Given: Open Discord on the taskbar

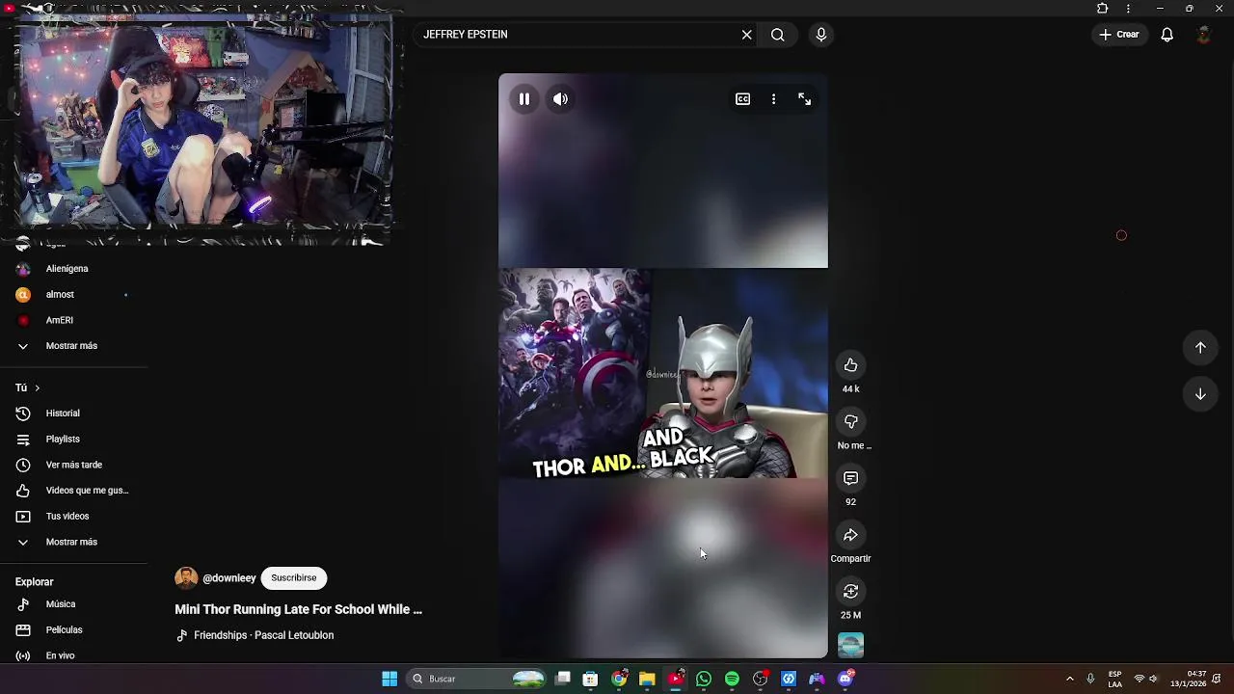Looking at the screenshot, I should [845, 679].
